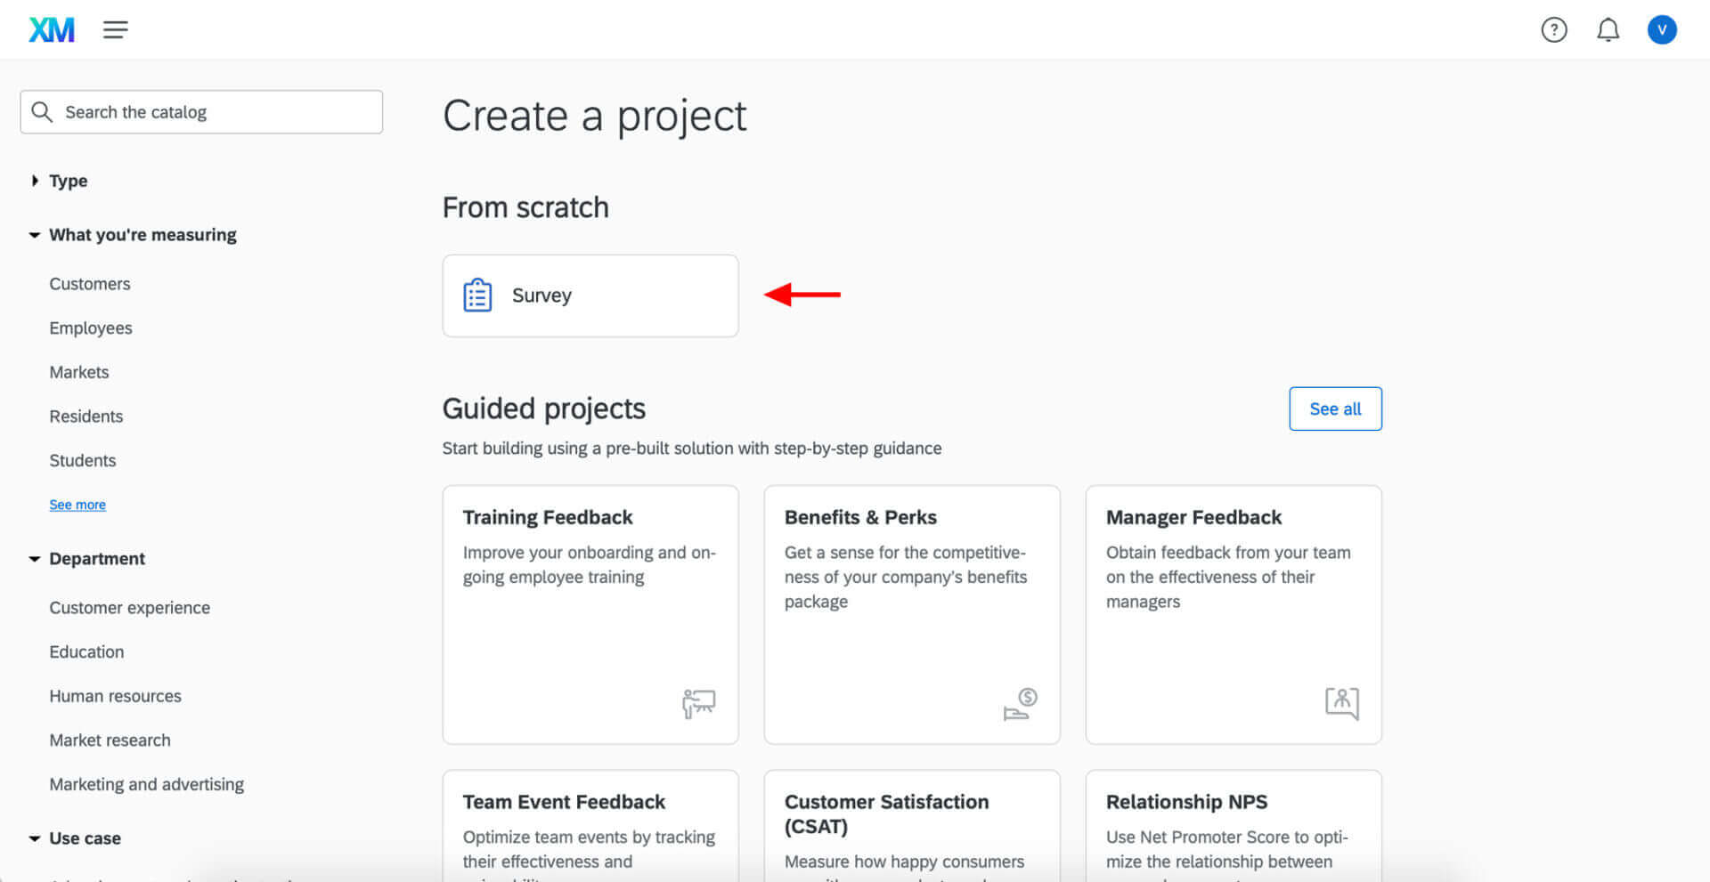Open the Training Feedback guided project
This screenshot has width=1710, height=882.
[590, 614]
